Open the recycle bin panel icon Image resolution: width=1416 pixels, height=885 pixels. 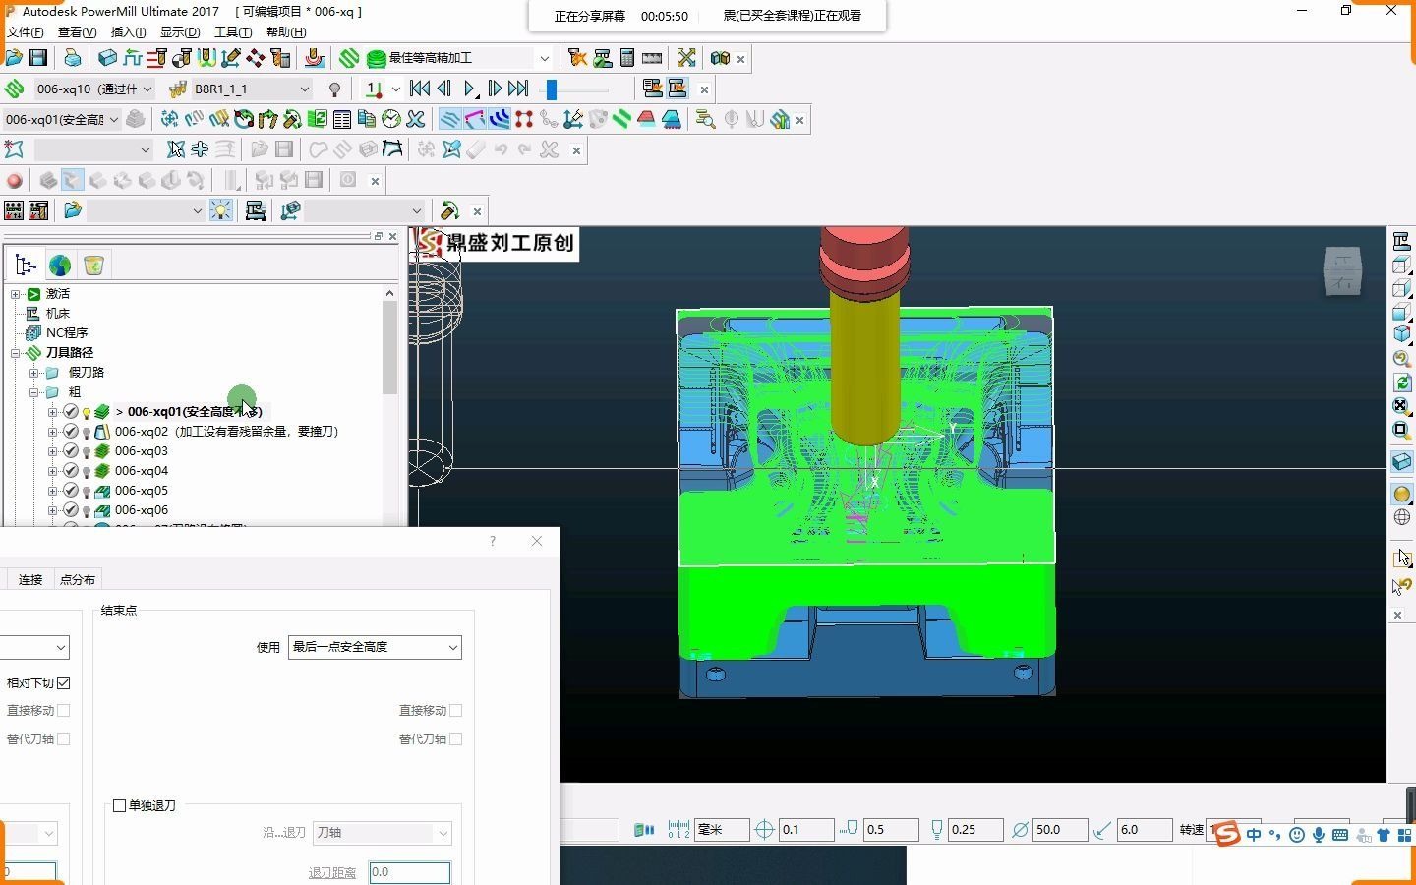[x=93, y=265]
